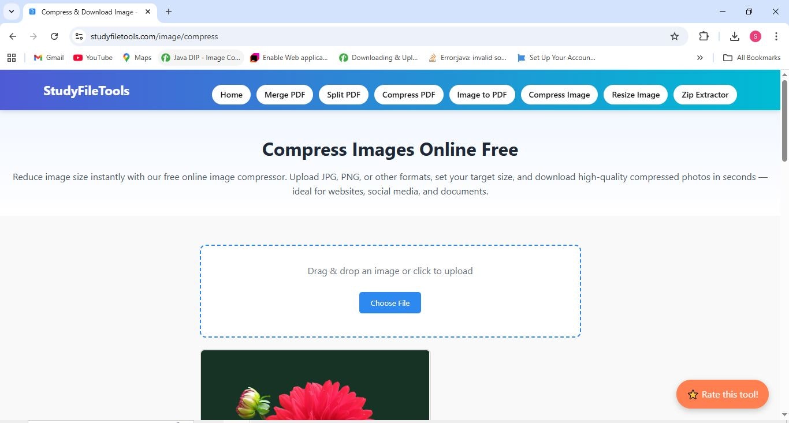Open the YouTube bookmark
Image resolution: width=789 pixels, height=423 pixels.
(x=92, y=57)
